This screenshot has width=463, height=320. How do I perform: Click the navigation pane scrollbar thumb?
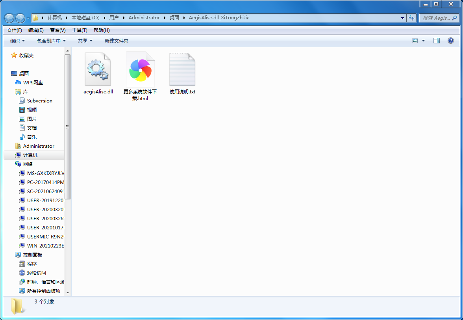click(x=68, y=127)
